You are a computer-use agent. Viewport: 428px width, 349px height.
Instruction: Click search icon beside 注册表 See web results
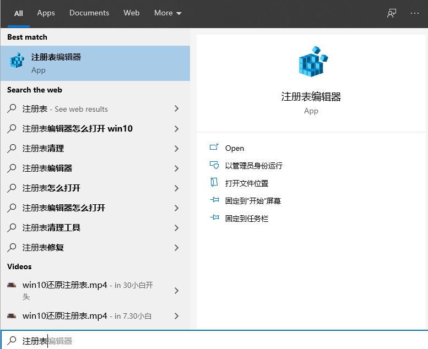(x=12, y=108)
